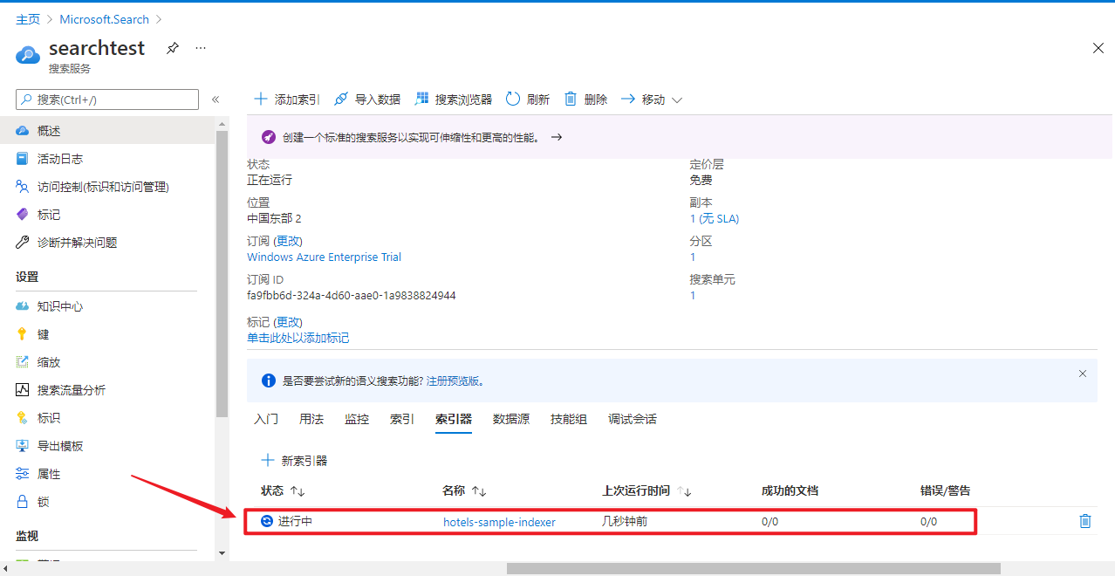
Task: Switch to the 调试会话 tab
Action: click(x=633, y=419)
